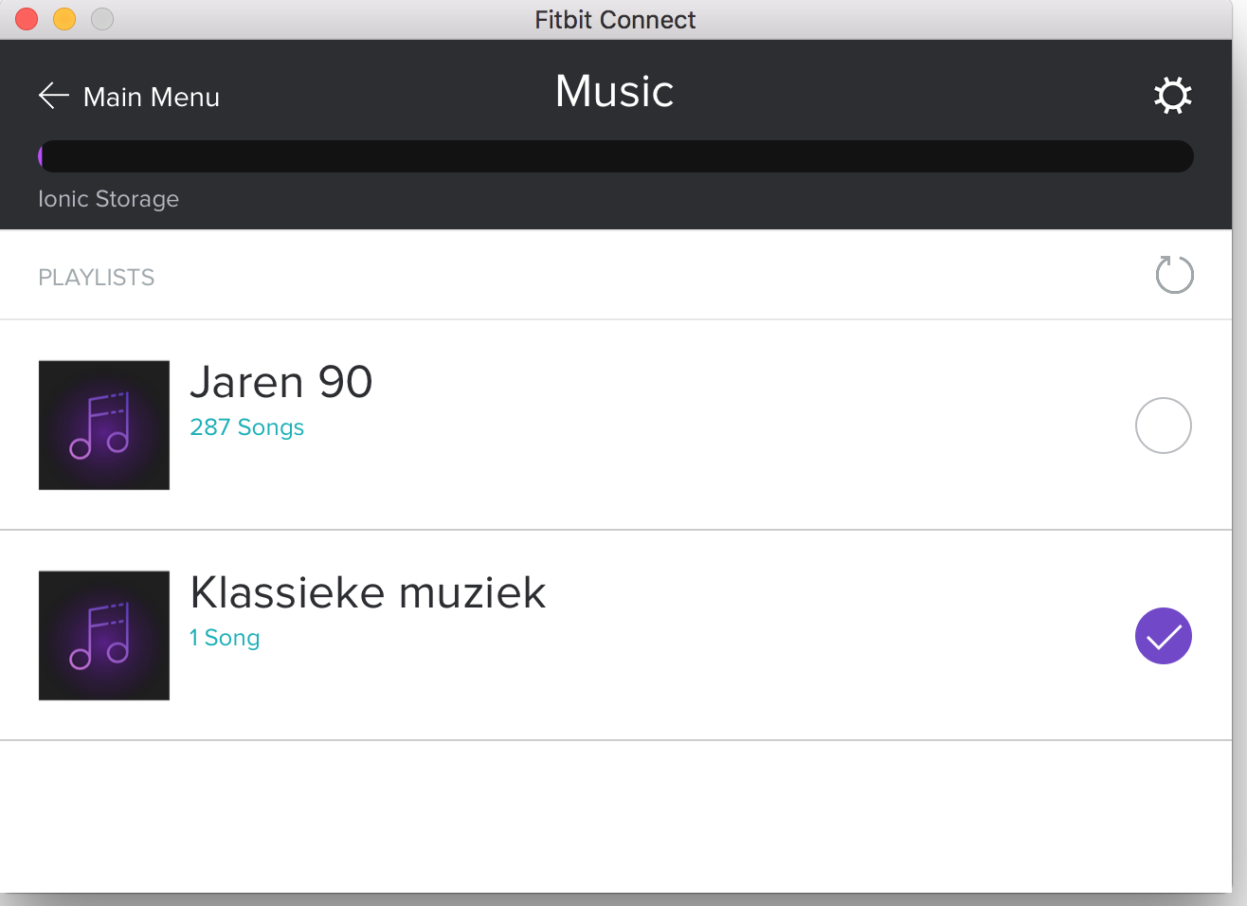
Task: Click the Fitbit Connect window title
Action: click(x=615, y=19)
